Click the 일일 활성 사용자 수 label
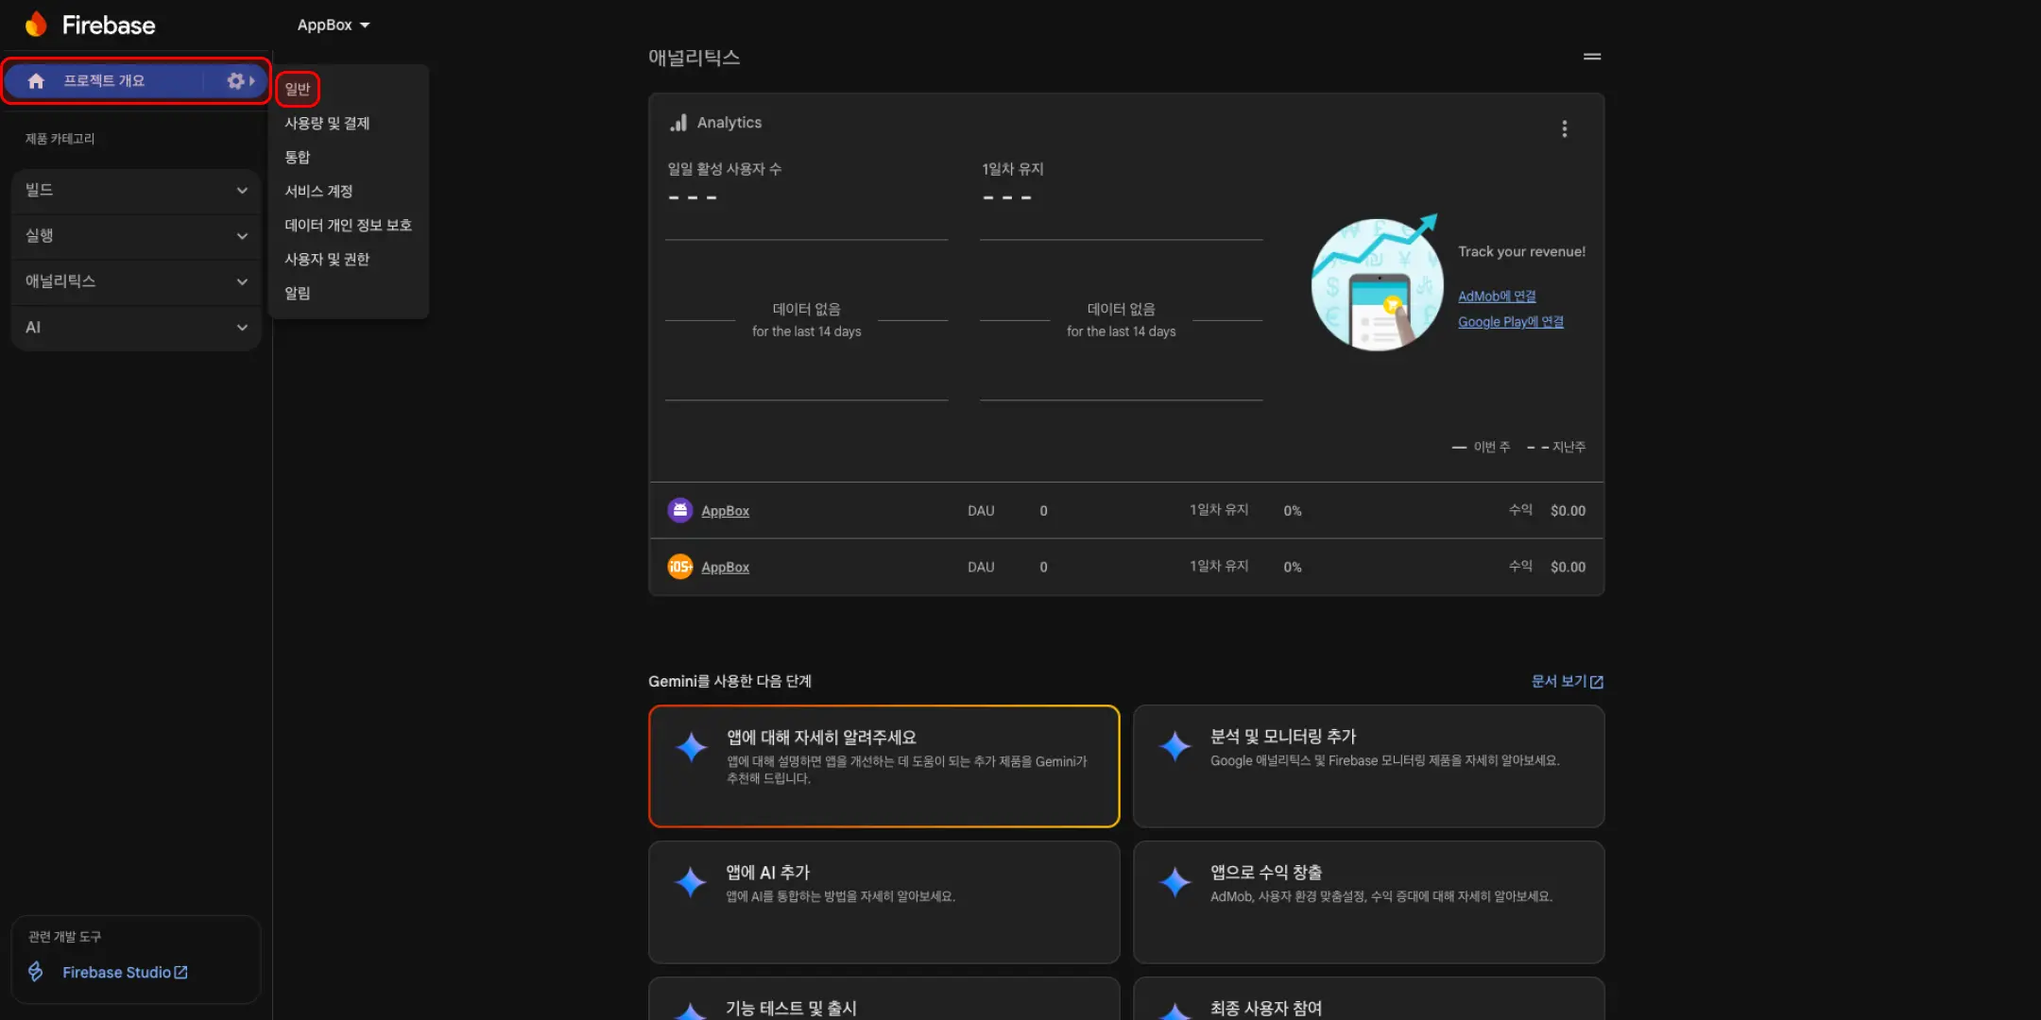Viewport: 2041px width, 1020px height. [724, 169]
